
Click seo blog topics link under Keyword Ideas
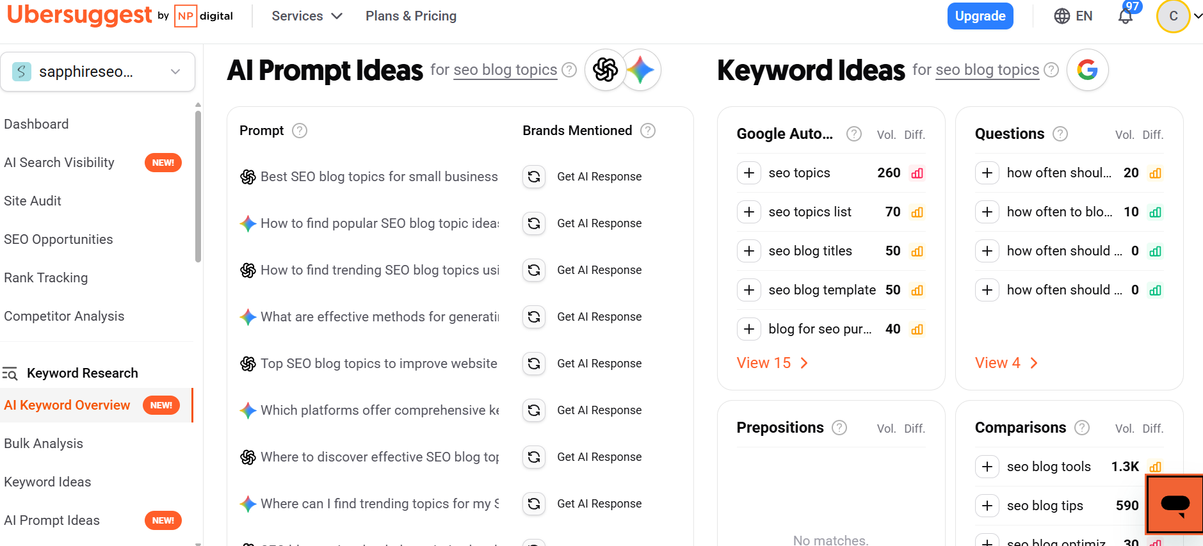(987, 70)
